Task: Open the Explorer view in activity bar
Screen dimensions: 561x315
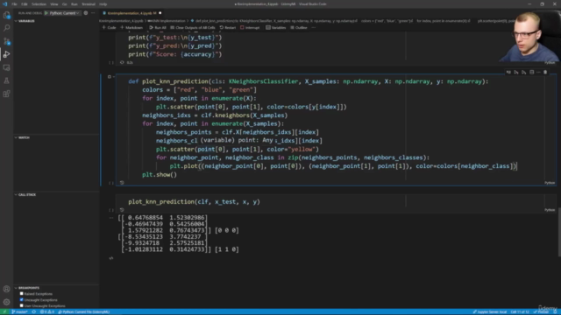Action: [6, 15]
